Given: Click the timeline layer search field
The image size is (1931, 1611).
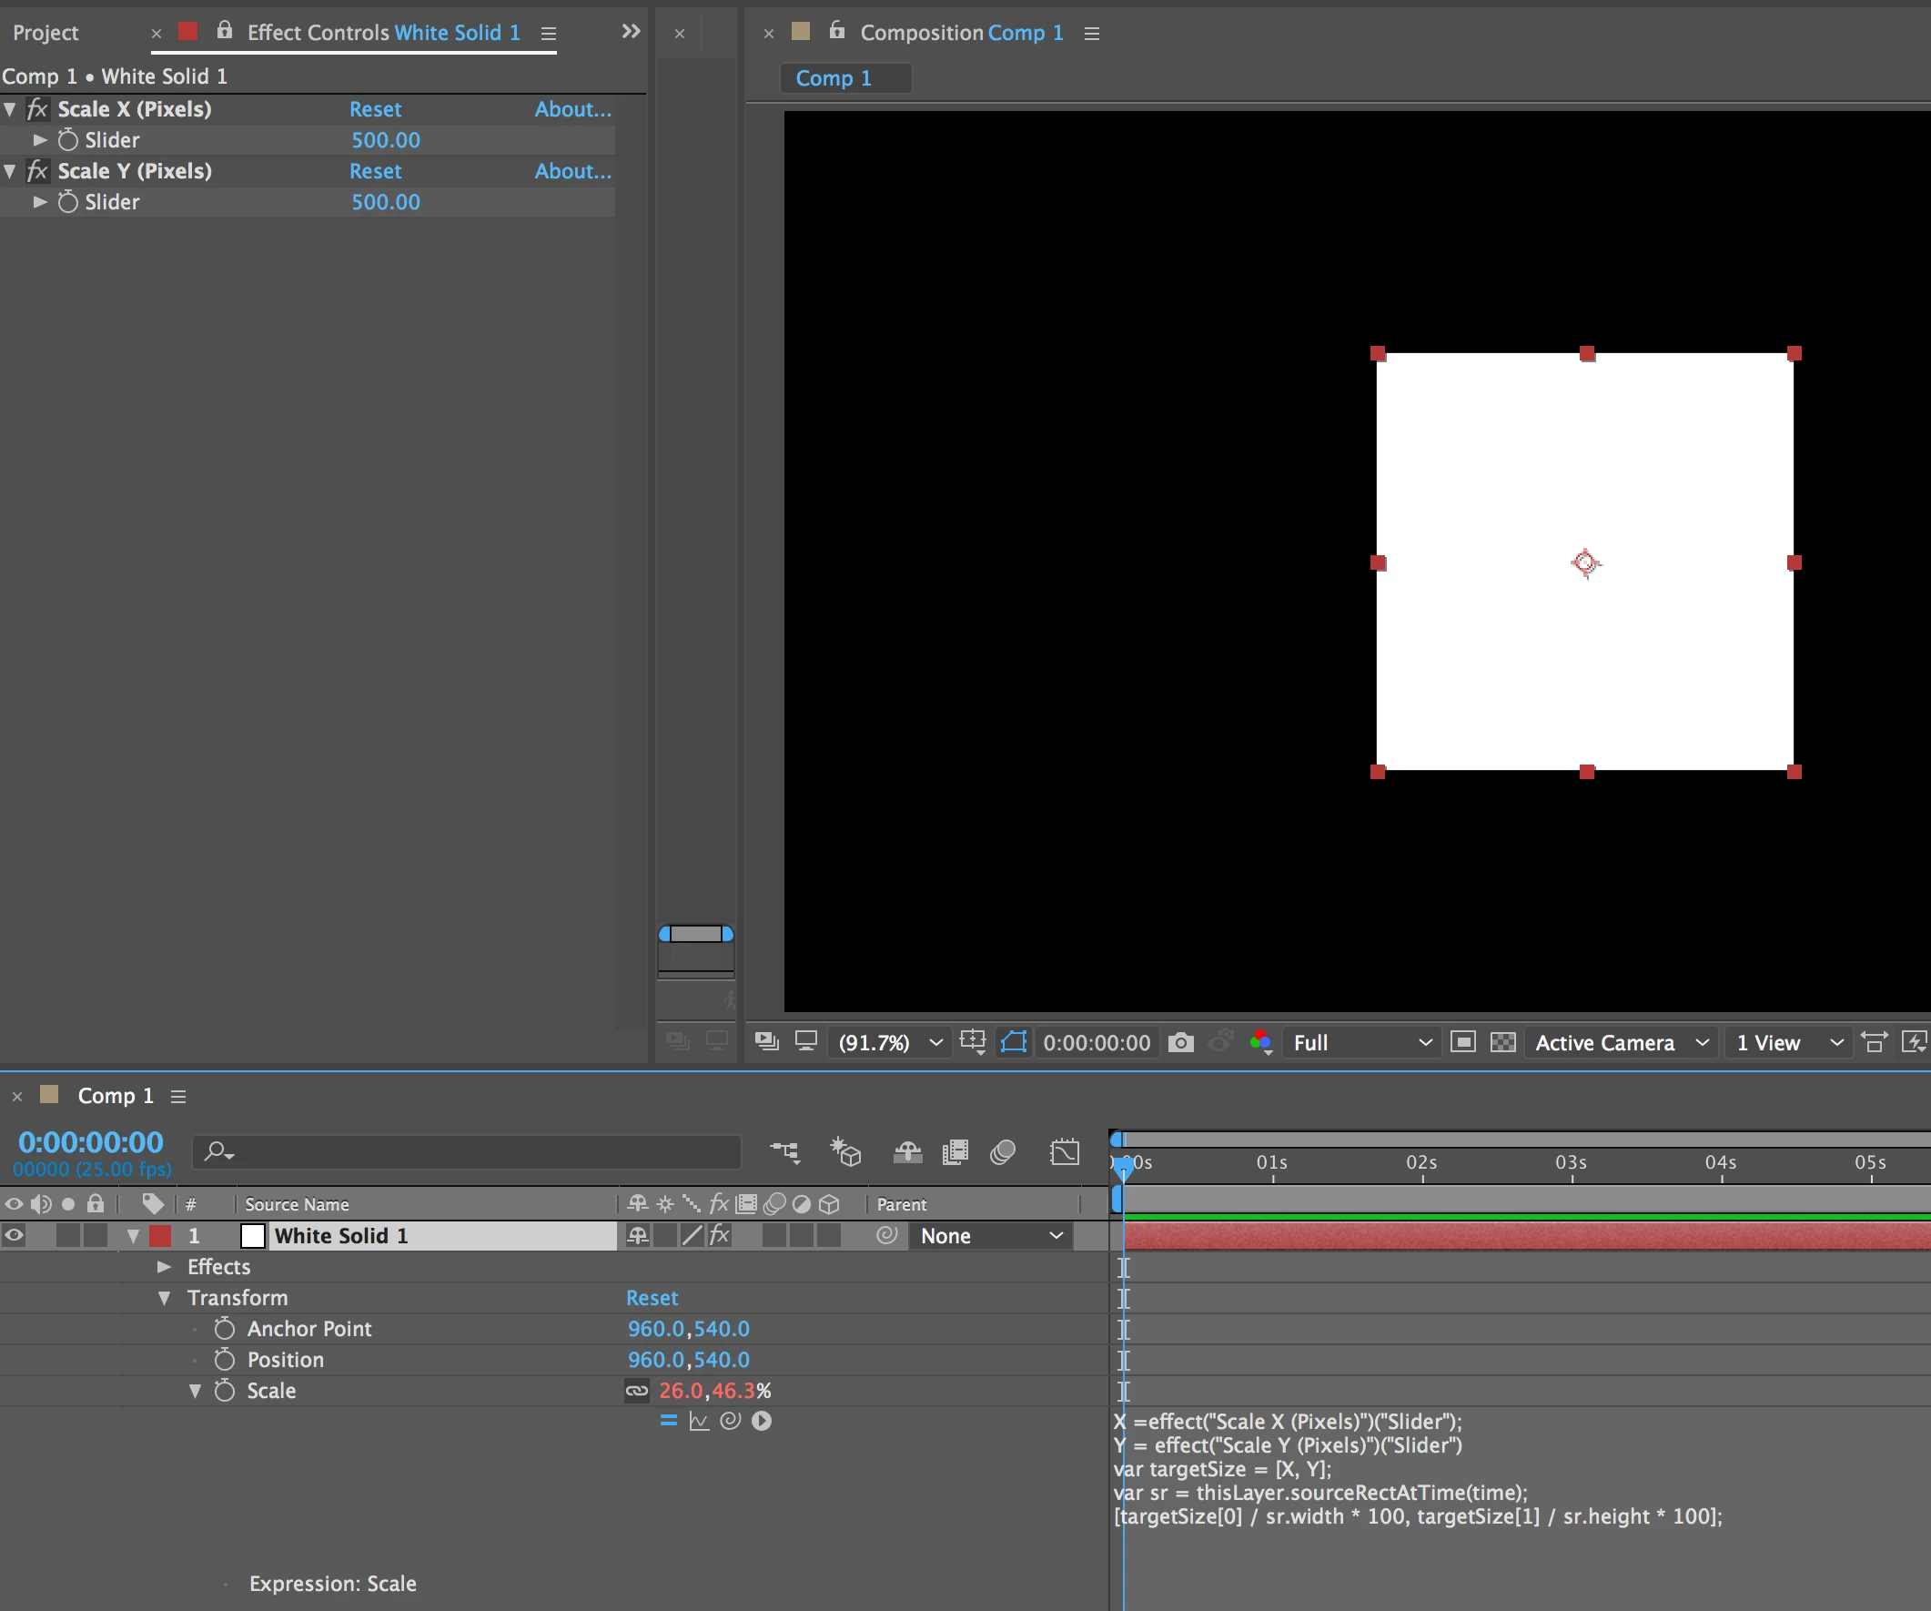Looking at the screenshot, I should (478, 1151).
